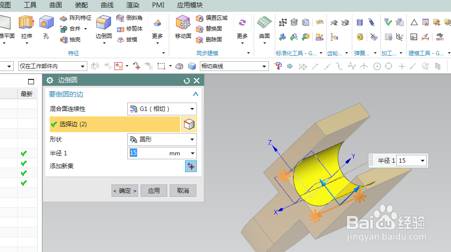Expand the 建模工具 group dropdown
Screen dimensions: 451x252
[x=449, y=53]
